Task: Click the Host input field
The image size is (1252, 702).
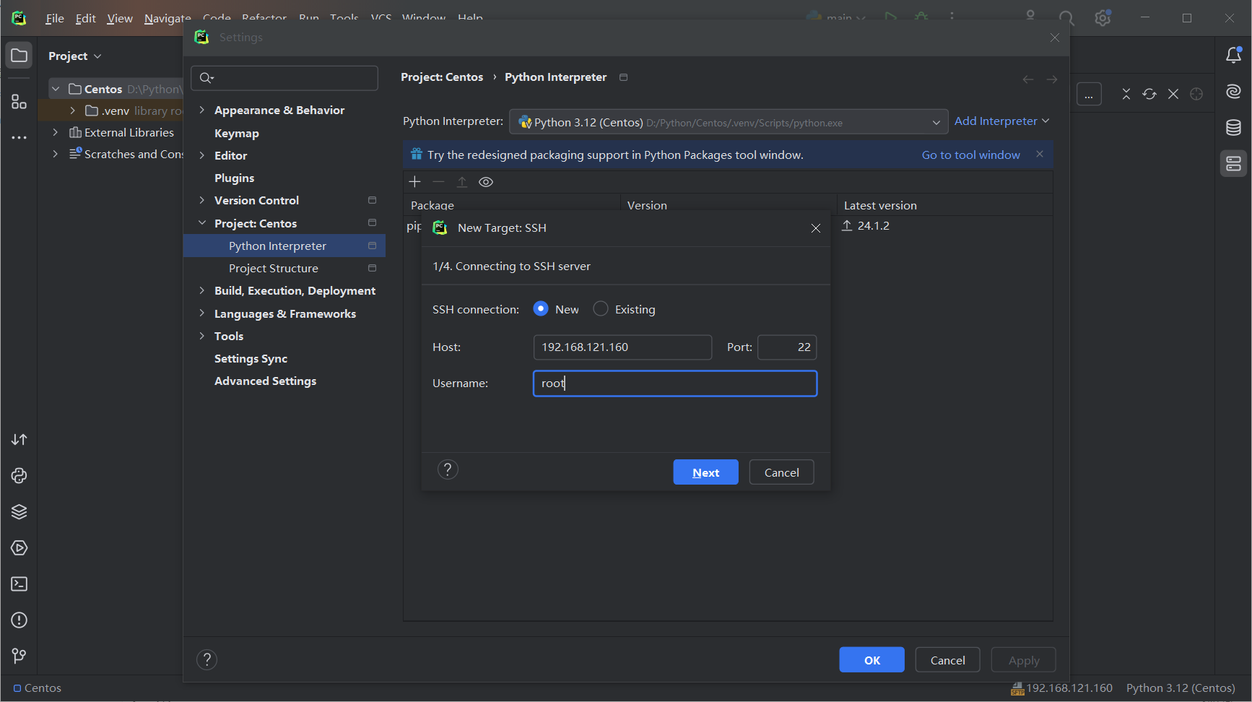Action: [622, 347]
